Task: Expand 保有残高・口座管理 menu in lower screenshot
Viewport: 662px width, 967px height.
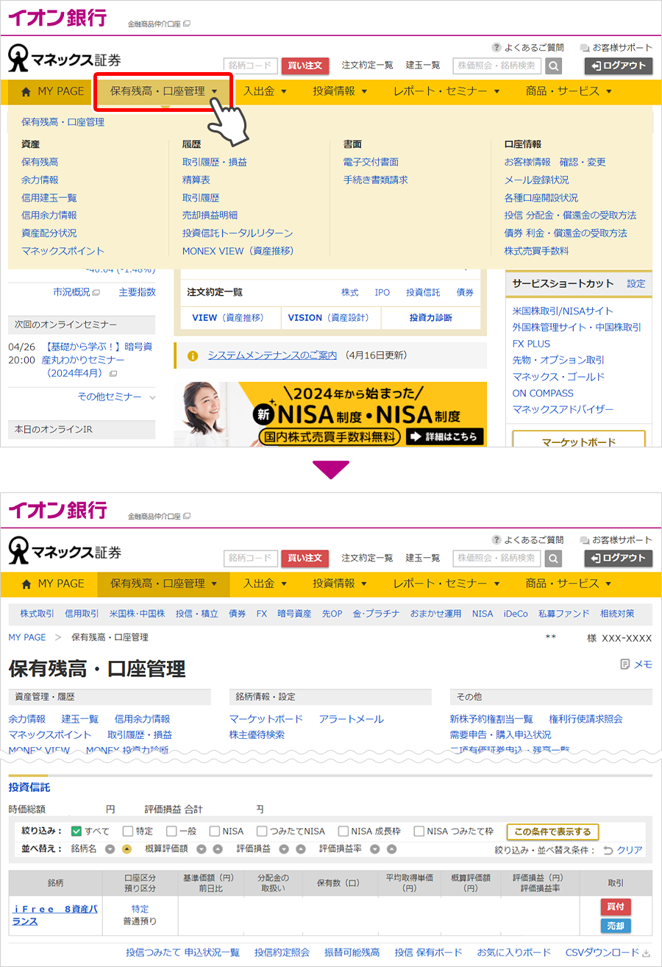Action: tap(163, 584)
